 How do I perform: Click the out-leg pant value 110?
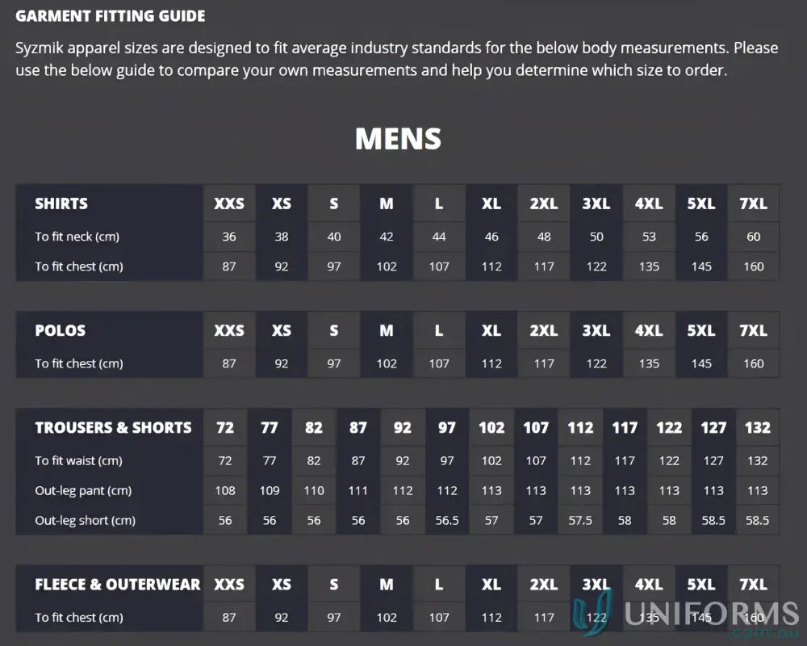click(314, 490)
